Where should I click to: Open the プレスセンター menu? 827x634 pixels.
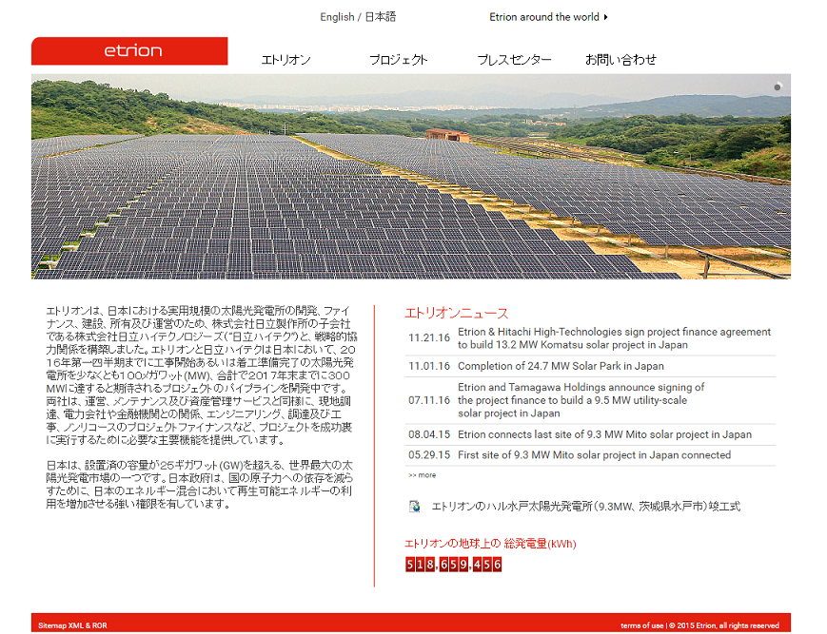(514, 60)
